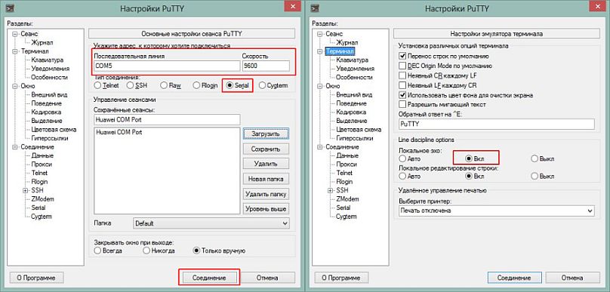This screenshot has height=292, width=610.
Task: Click 'Удалить папку' button
Action: tap(266, 194)
